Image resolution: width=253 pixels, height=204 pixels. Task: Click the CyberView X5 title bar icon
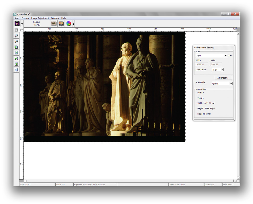pyautogui.click(x=15, y=14)
